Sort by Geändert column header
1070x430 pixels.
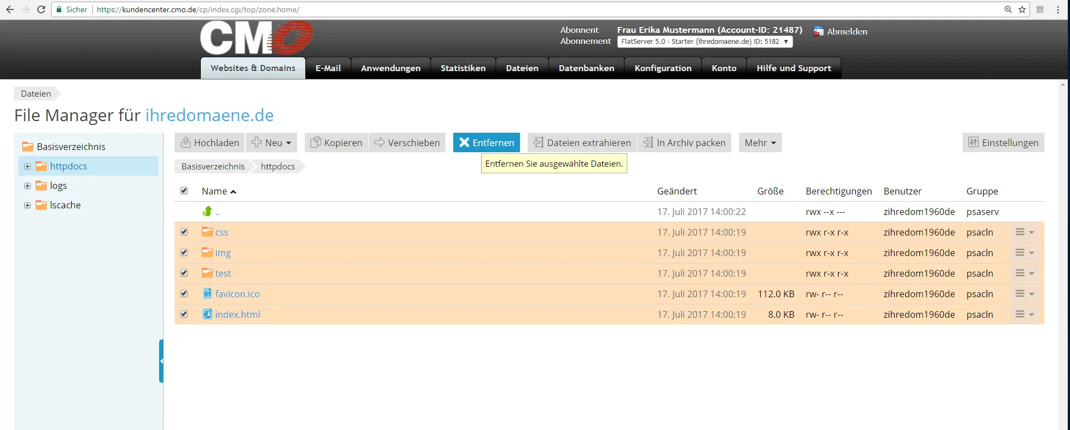coord(677,191)
